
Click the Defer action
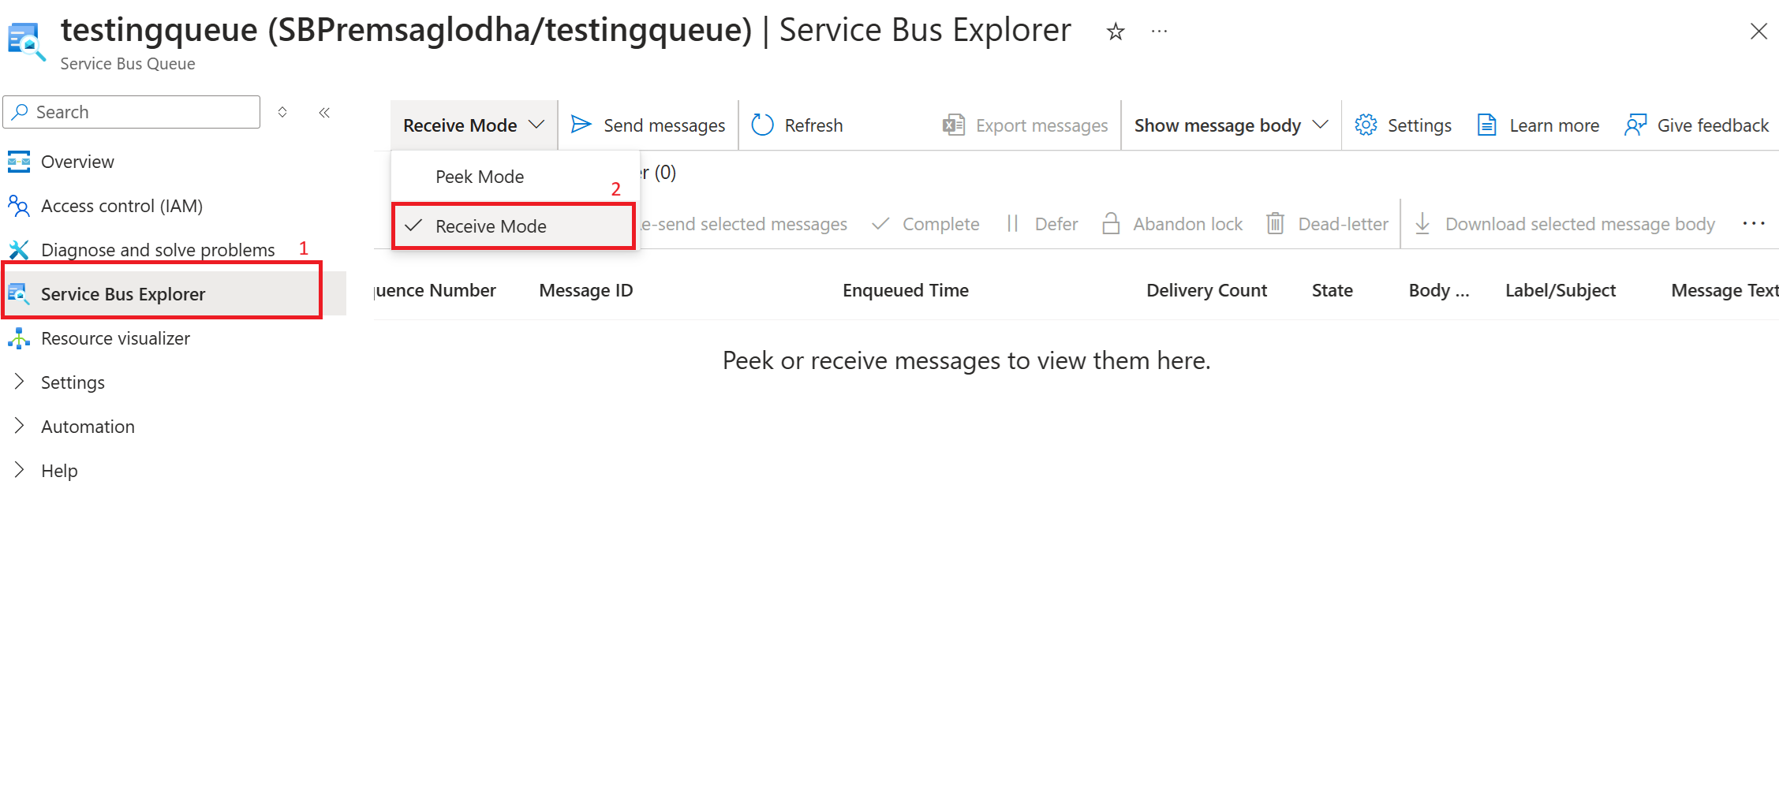click(1042, 224)
